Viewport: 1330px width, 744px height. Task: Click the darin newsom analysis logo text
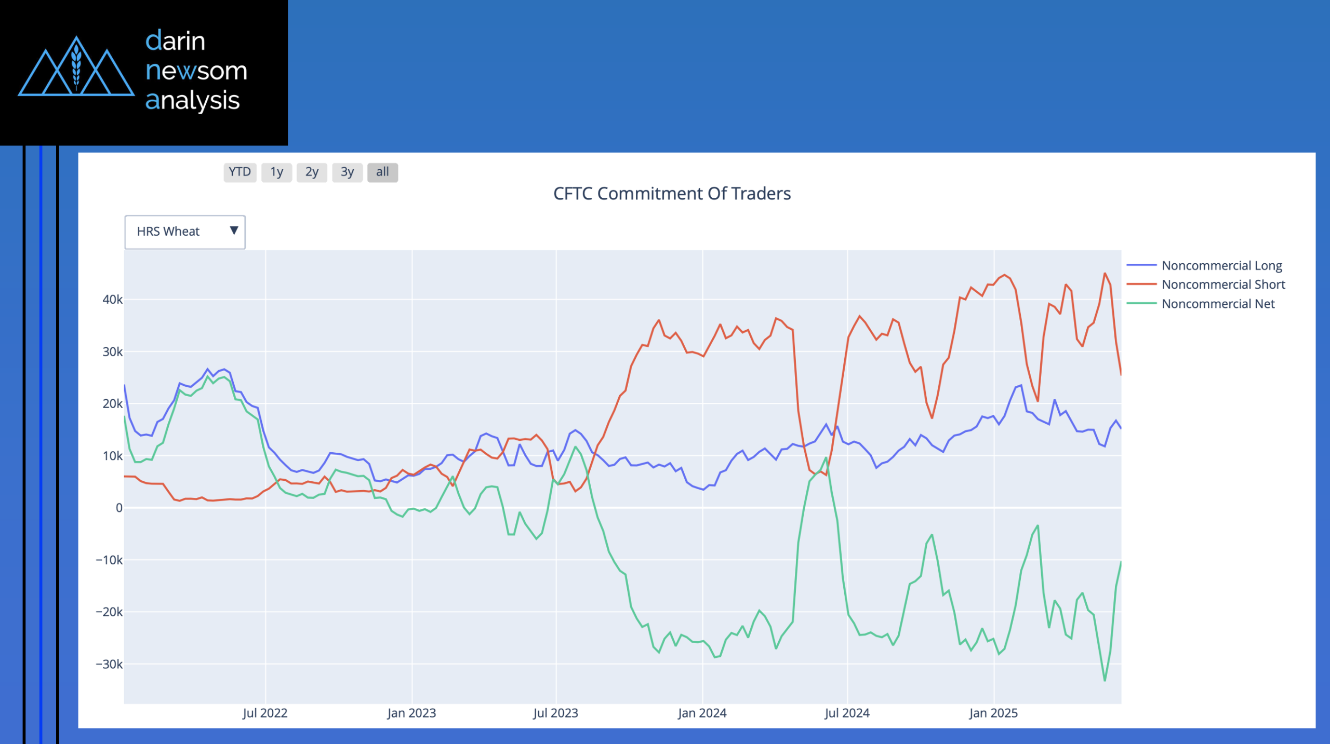196,71
